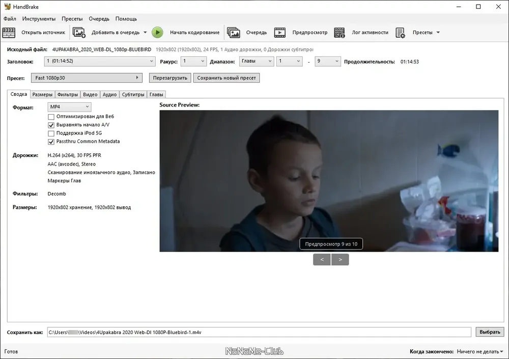Expand the Диапазон Главы dropdown
The image size is (509, 359).
click(257, 61)
